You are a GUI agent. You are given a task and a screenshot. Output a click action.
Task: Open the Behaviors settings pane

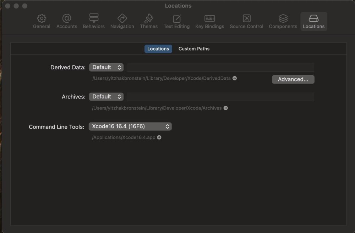(x=94, y=22)
